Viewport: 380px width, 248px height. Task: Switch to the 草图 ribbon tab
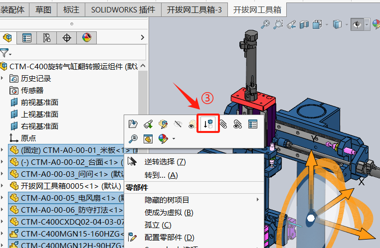(x=43, y=10)
